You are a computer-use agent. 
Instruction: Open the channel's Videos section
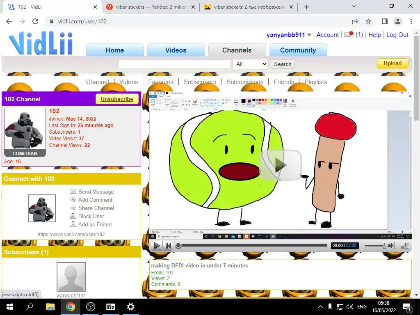128,82
